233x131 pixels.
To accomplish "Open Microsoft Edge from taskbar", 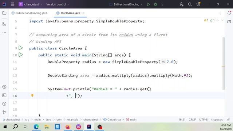I will coord(36,127).
